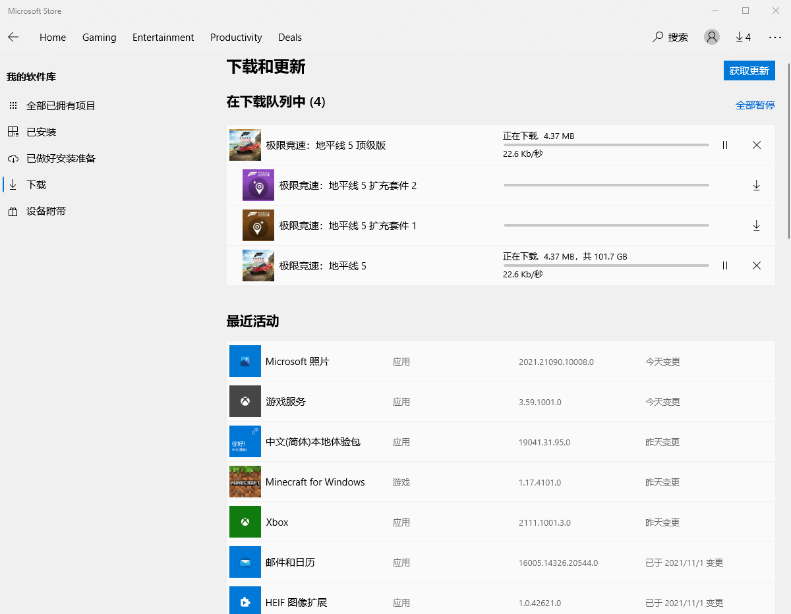Viewport: 791px width, 614px height.
Task: Click the 邮件和日历 name
Action: (290, 562)
